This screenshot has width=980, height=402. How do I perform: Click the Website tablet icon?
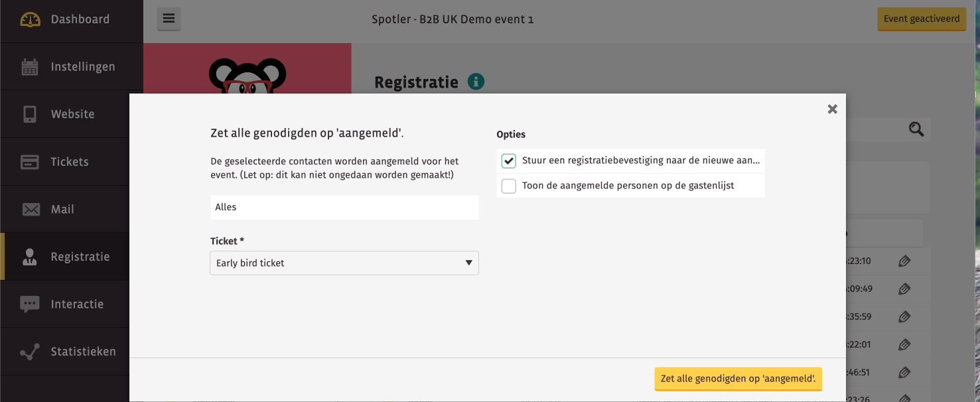(x=30, y=114)
